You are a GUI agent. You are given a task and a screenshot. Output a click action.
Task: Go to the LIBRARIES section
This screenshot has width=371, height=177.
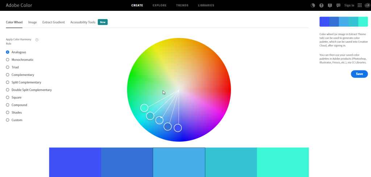click(x=206, y=5)
